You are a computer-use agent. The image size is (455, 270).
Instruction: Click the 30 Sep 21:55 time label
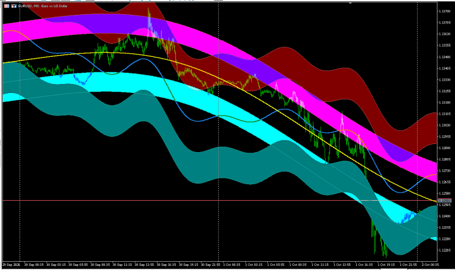210,265
